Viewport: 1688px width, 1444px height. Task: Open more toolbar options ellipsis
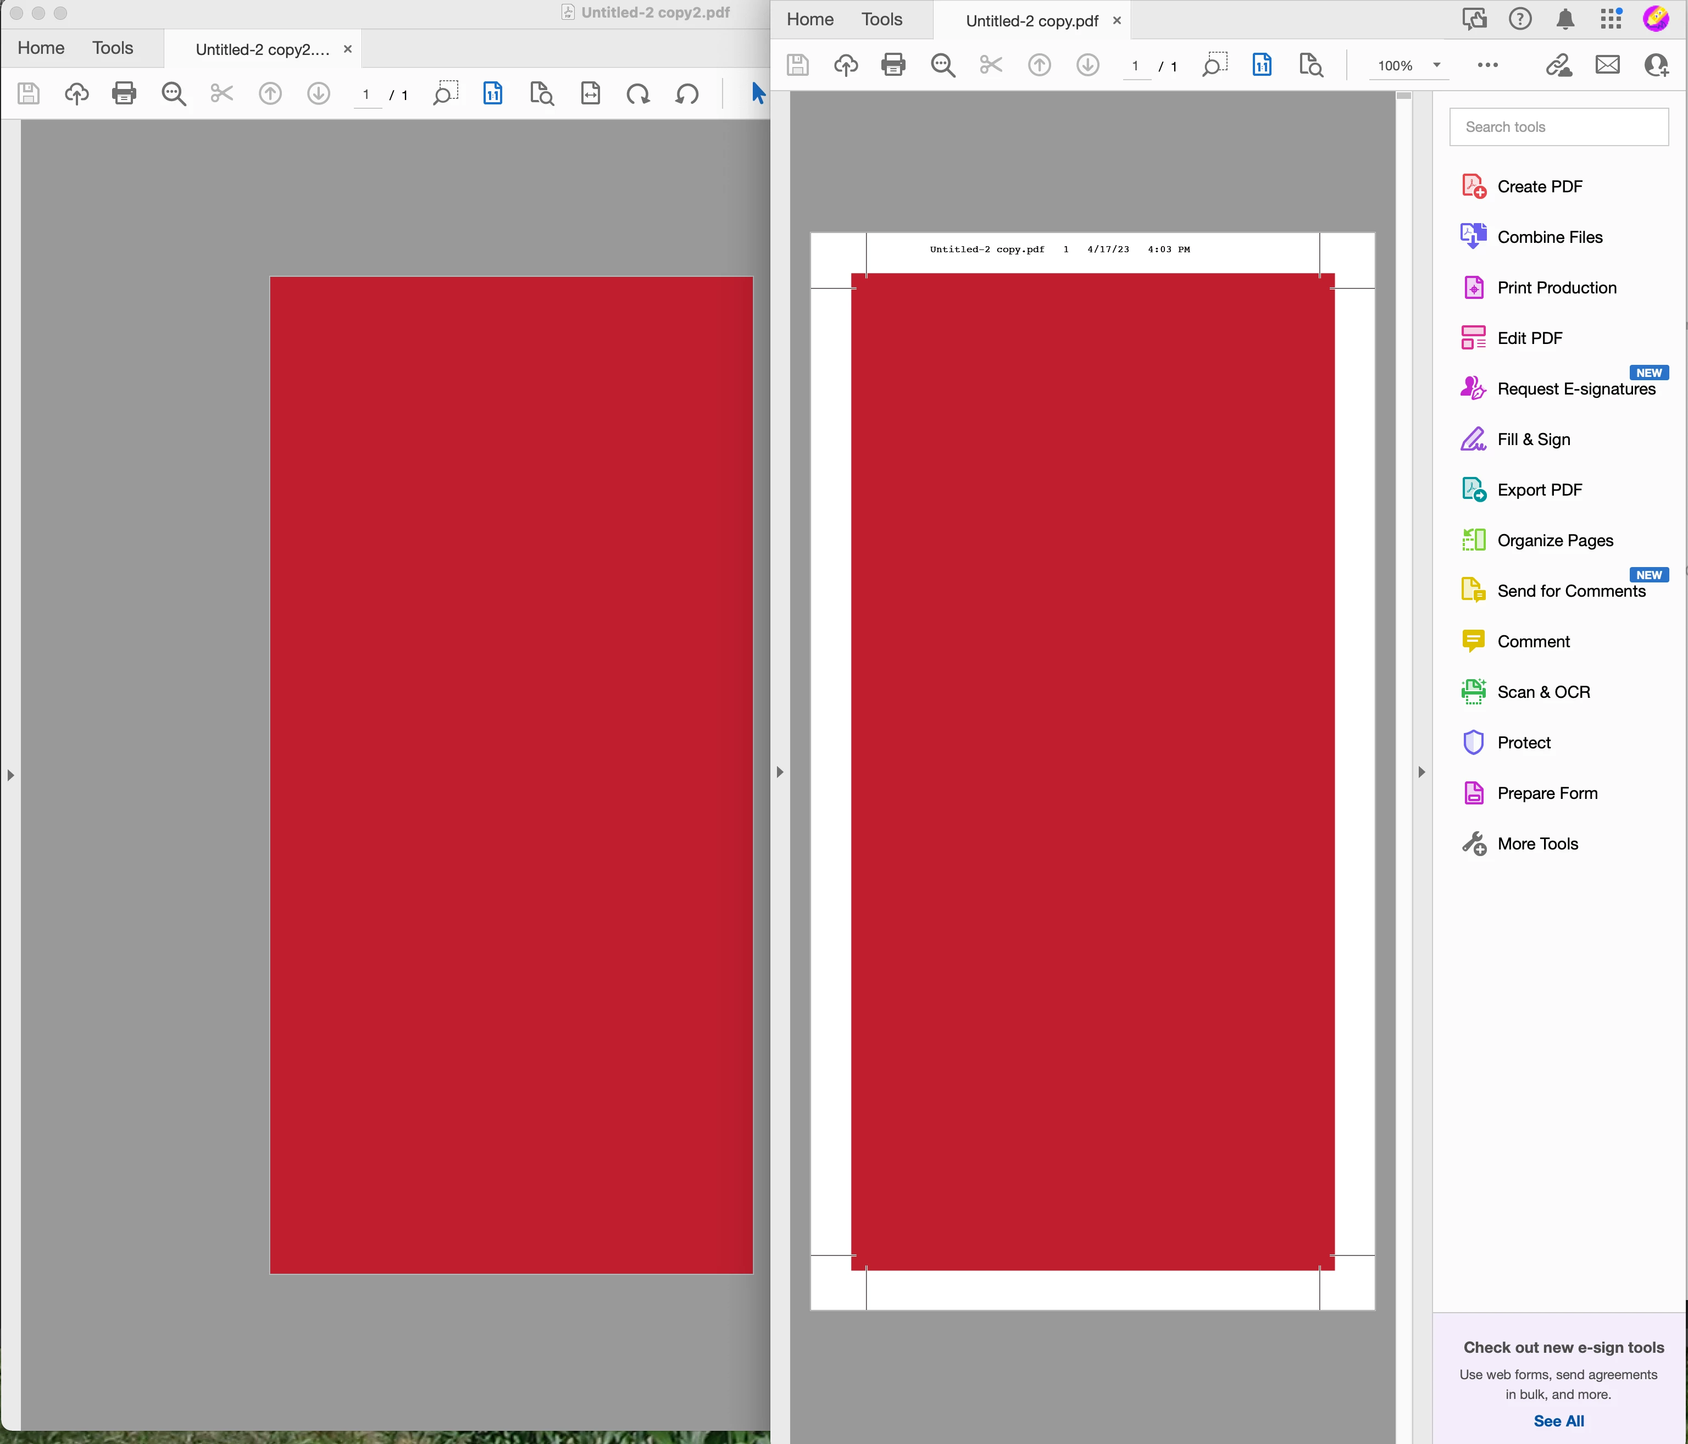(x=1487, y=65)
